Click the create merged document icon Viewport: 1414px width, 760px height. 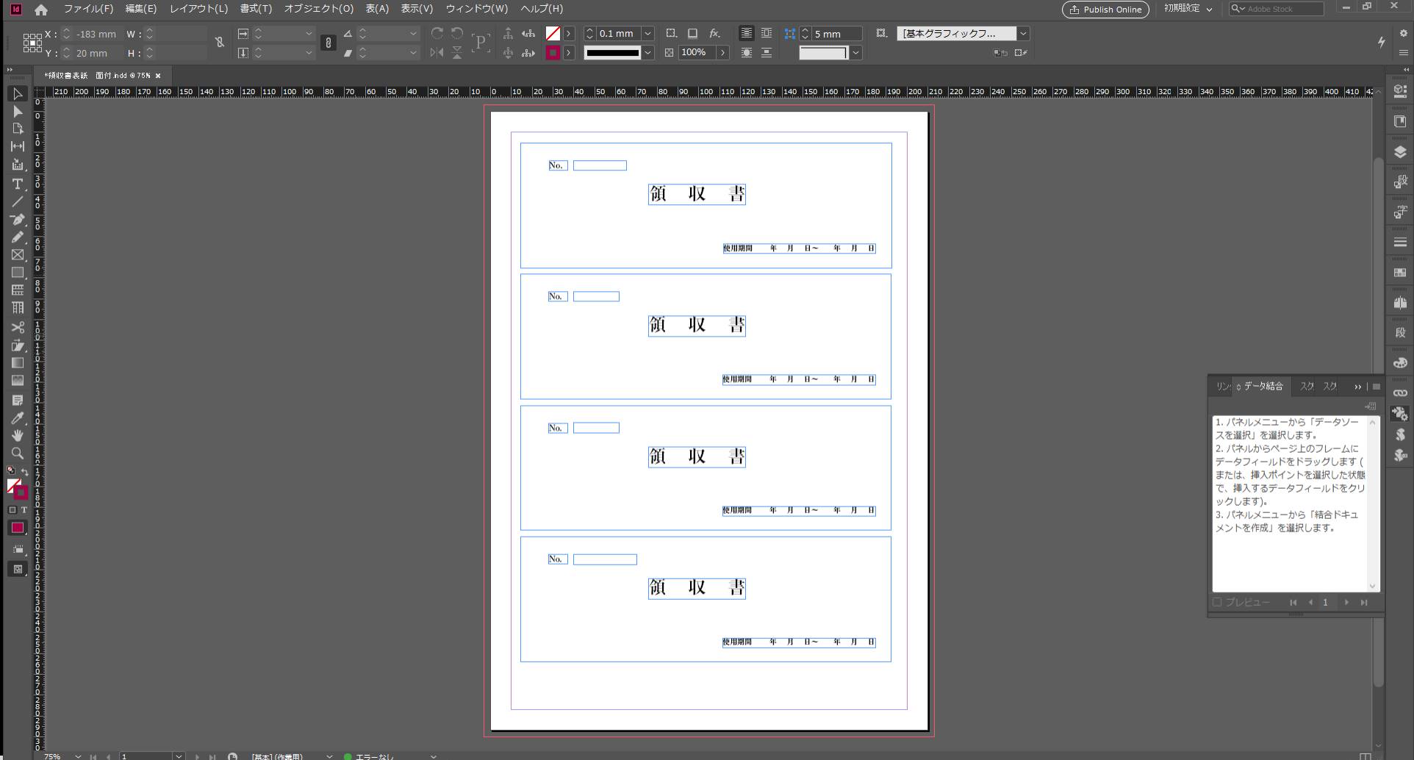pos(1371,406)
